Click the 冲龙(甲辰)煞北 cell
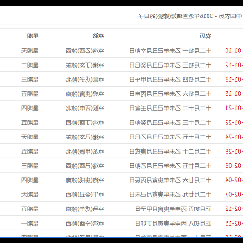The height and width of the screenshot is (243, 243). [x=85, y=152]
